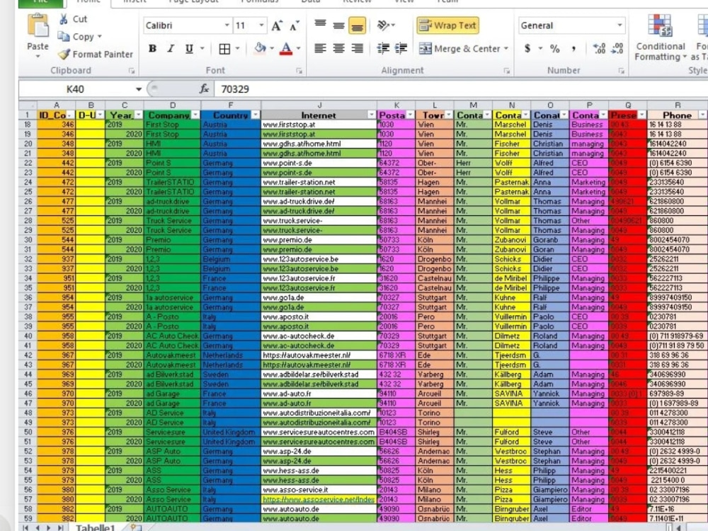Viewport: 708px width, 531px height.
Task: Center text horizontally
Action: pyautogui.click(x=338, y=48)
